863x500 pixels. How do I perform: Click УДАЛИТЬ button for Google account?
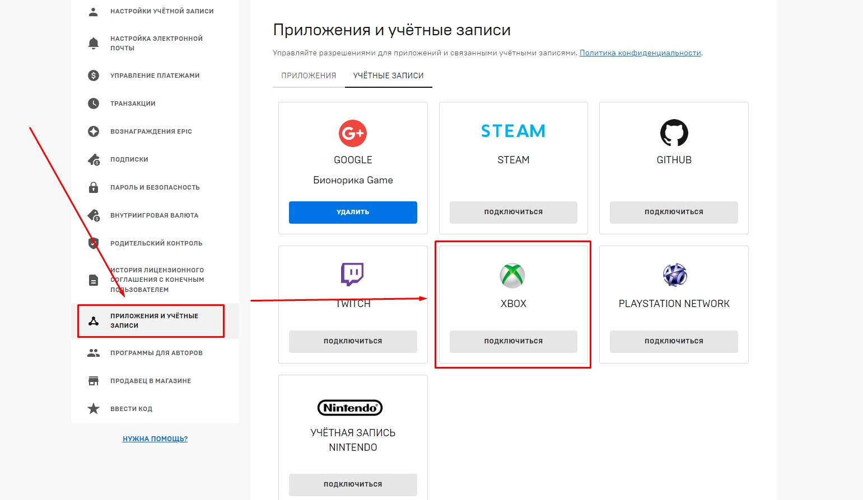pos(353,213)
